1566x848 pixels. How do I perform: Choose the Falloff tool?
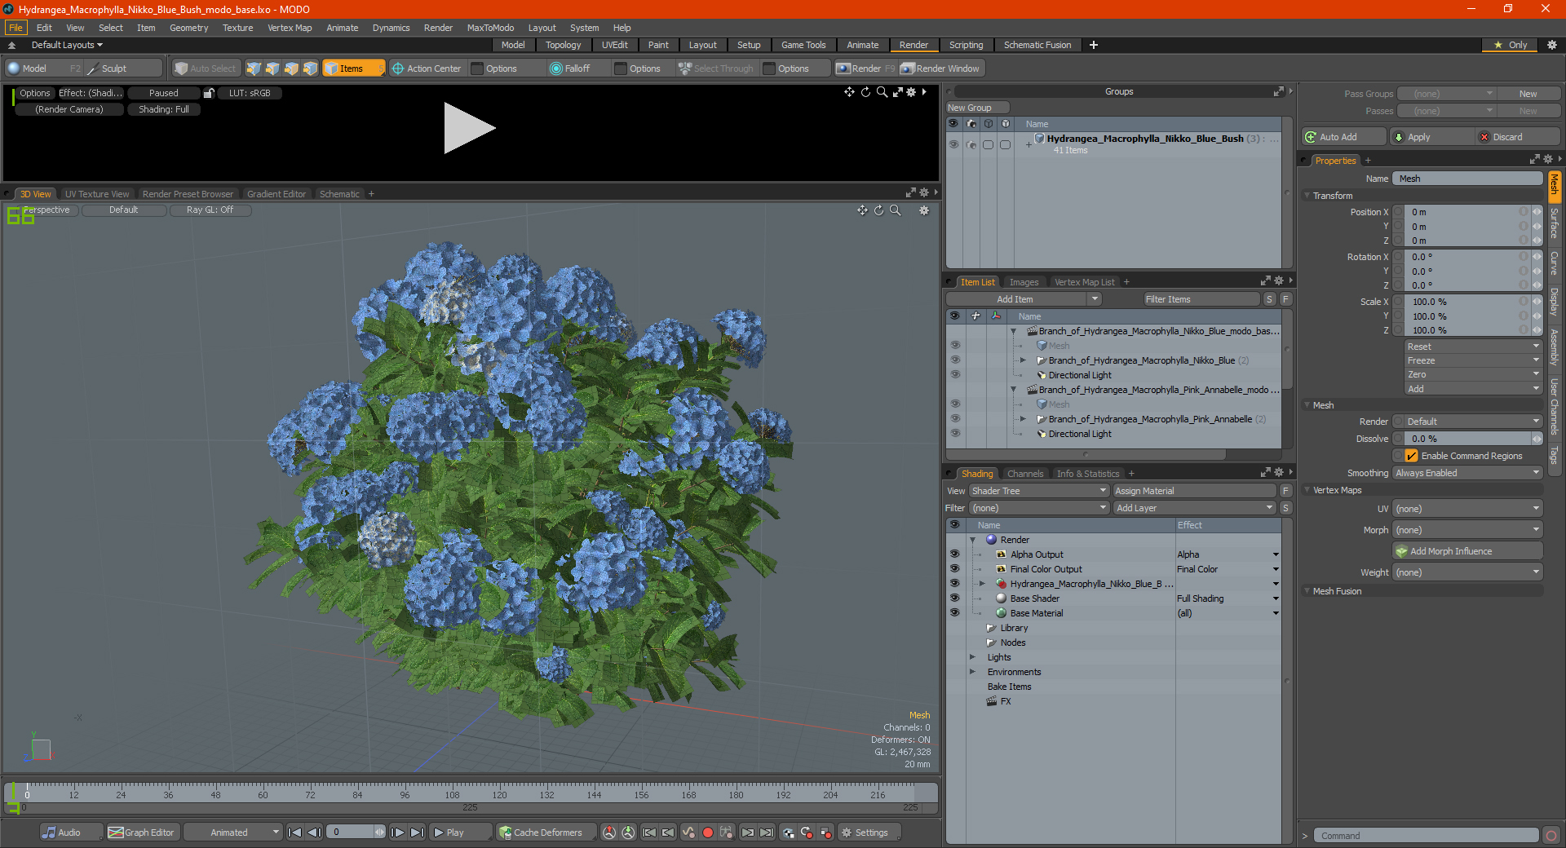[x=577, y=68]
